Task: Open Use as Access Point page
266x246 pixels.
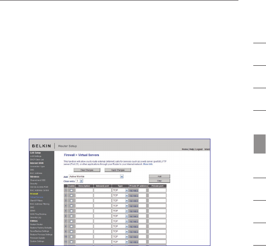Action: [39, 187]
